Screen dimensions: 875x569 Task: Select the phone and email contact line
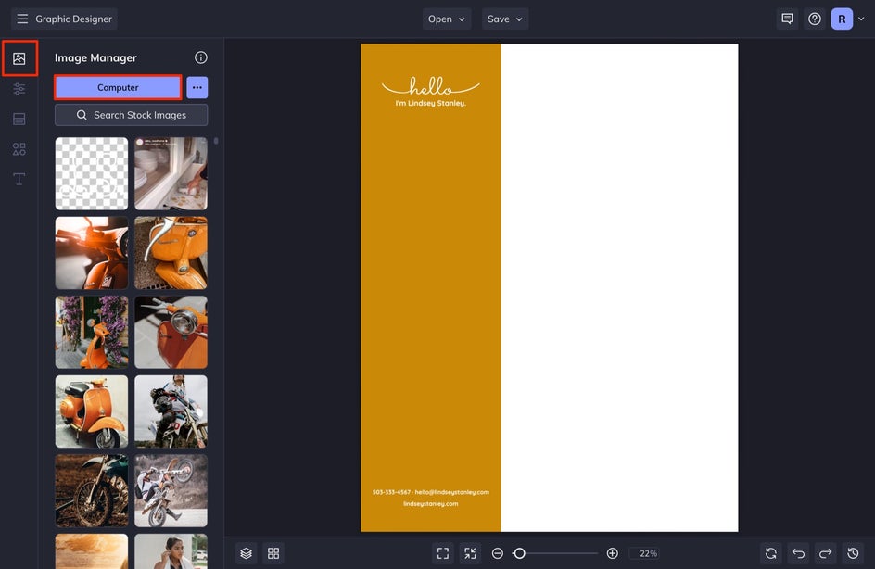[431, 492]
